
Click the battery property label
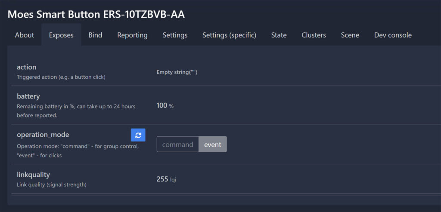pos(28,96)
